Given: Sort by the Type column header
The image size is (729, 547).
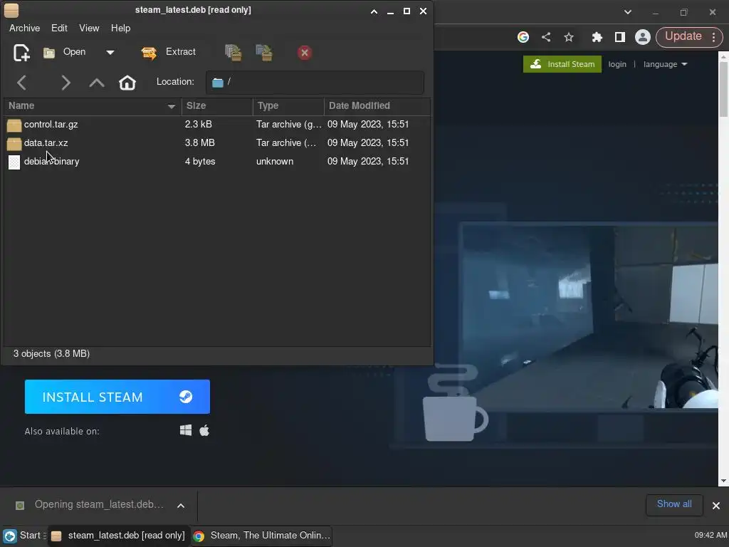Looking at the screenshot, I should 288,106.
